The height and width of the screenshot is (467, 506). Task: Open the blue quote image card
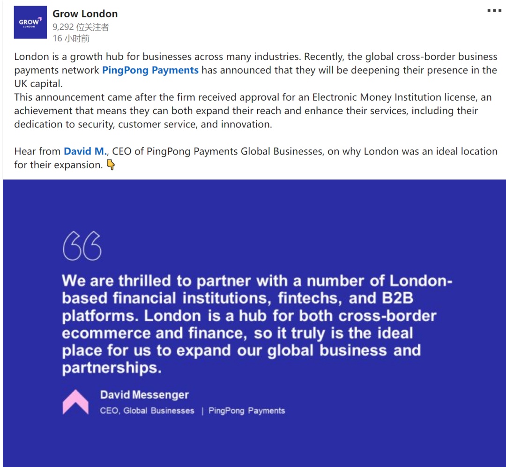click(x=254, y=323)
